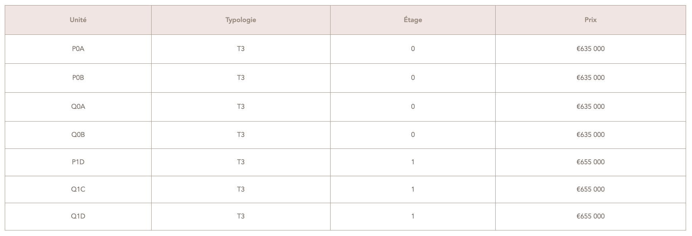Viewport: 692px width, 236px height.
Task: Select unit Q0B cell
Action: pos(78,135)
